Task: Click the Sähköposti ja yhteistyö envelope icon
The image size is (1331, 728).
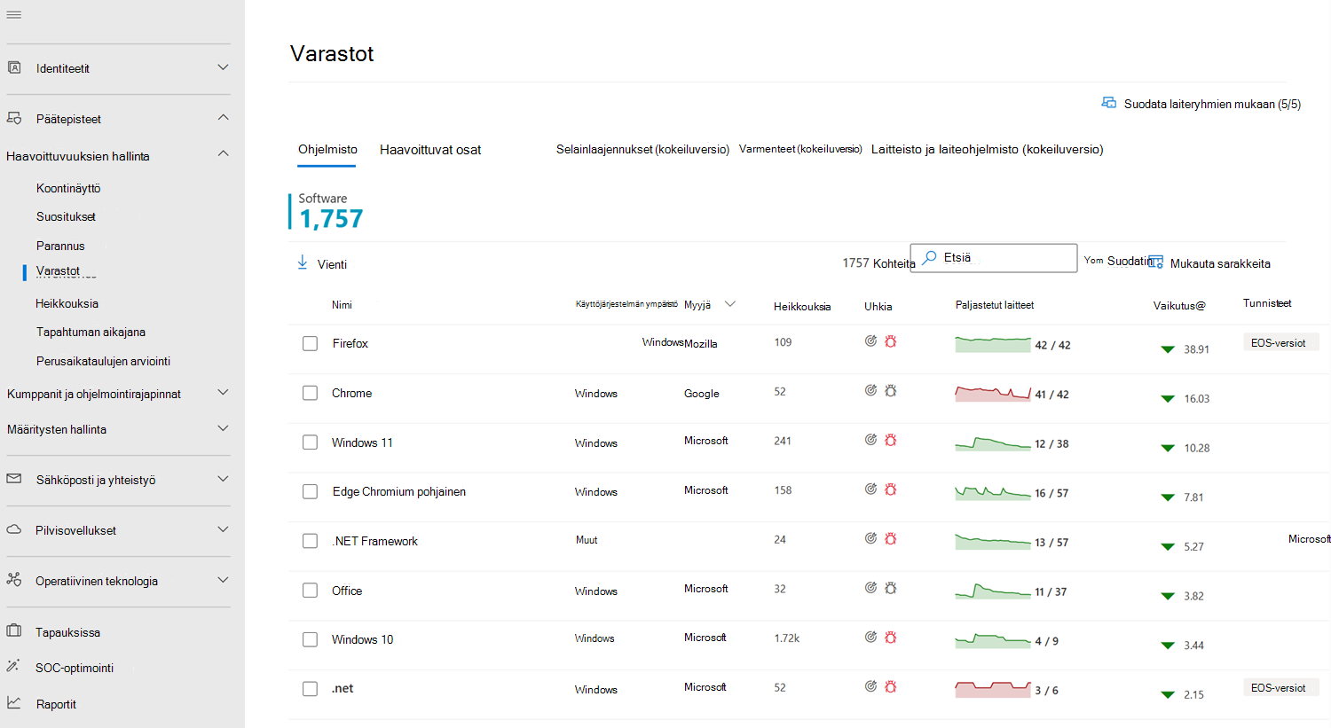Action: [14, 479]
